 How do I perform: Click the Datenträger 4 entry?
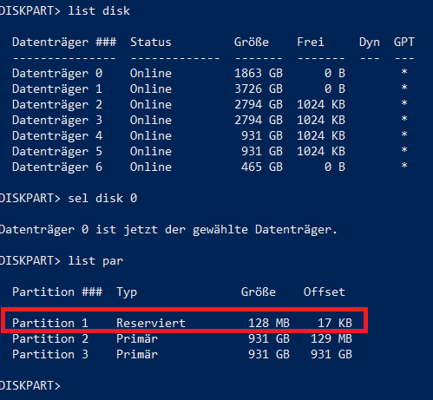(57, 135)
